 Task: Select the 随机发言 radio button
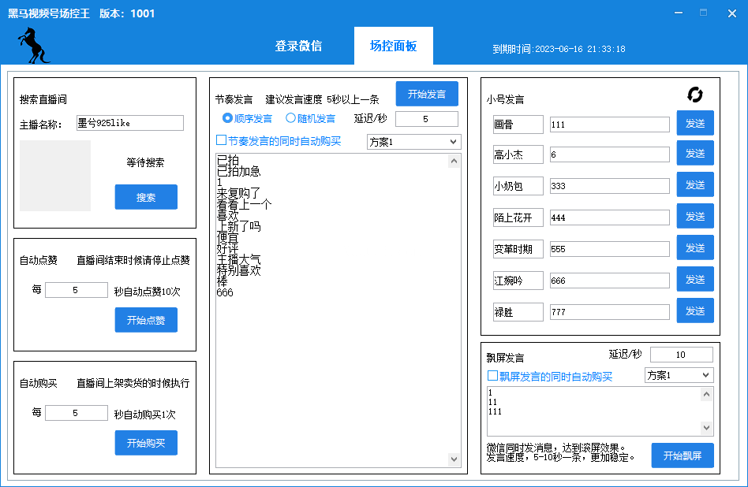pyautogui.click(x=290, y=118)
